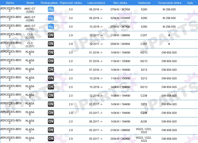Click OM 656.929 in the KLASA S 250kW row
This screenshot has width=198, height=143.
(x=169, y=139)
